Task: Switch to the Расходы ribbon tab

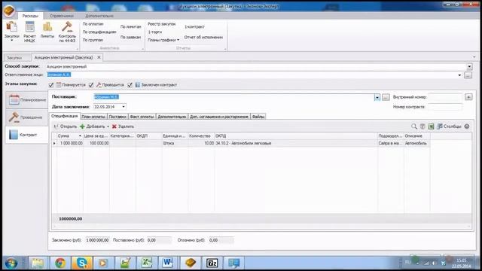Action: pyautogui.click(x=30, y=16)
